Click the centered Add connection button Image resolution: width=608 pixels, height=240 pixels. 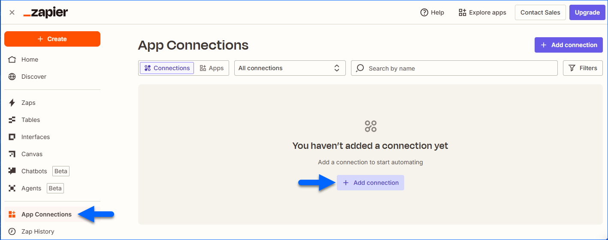[x=370, y=183]
